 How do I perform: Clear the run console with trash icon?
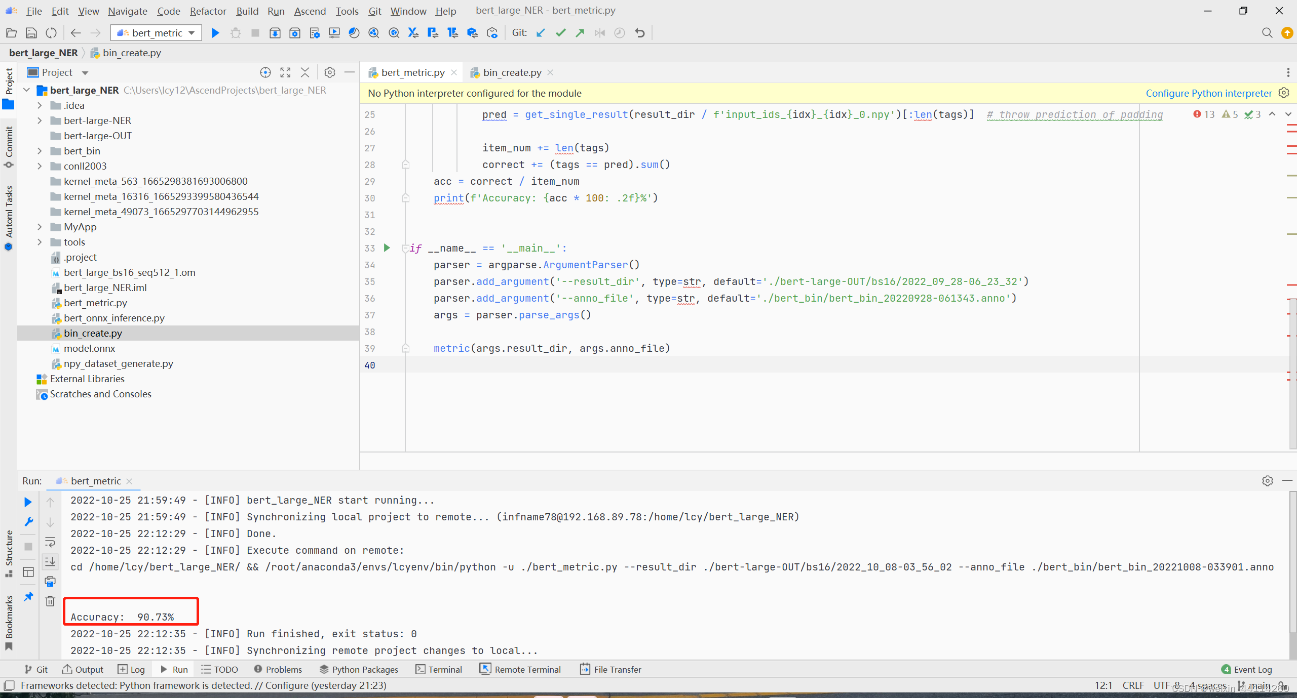(50, 601)
